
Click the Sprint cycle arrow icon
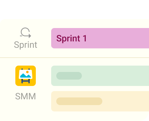pyautogui.click(x=26, y=33)
